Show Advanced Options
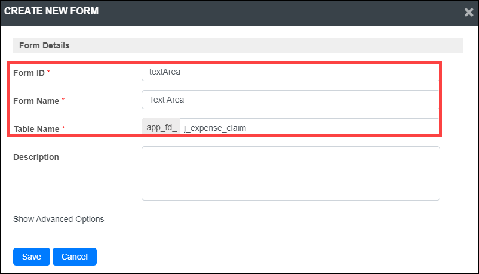The height and width of the screenshot is (274, 479). pos(59,219)
